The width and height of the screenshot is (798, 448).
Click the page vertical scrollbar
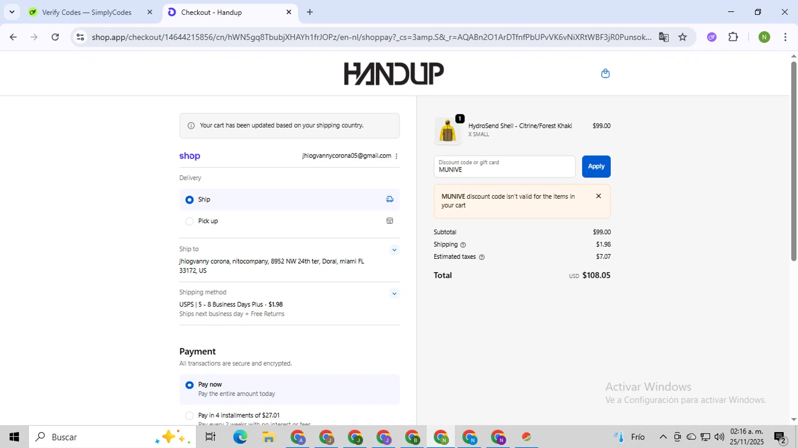pyautogui.click(x=793, y=162)
